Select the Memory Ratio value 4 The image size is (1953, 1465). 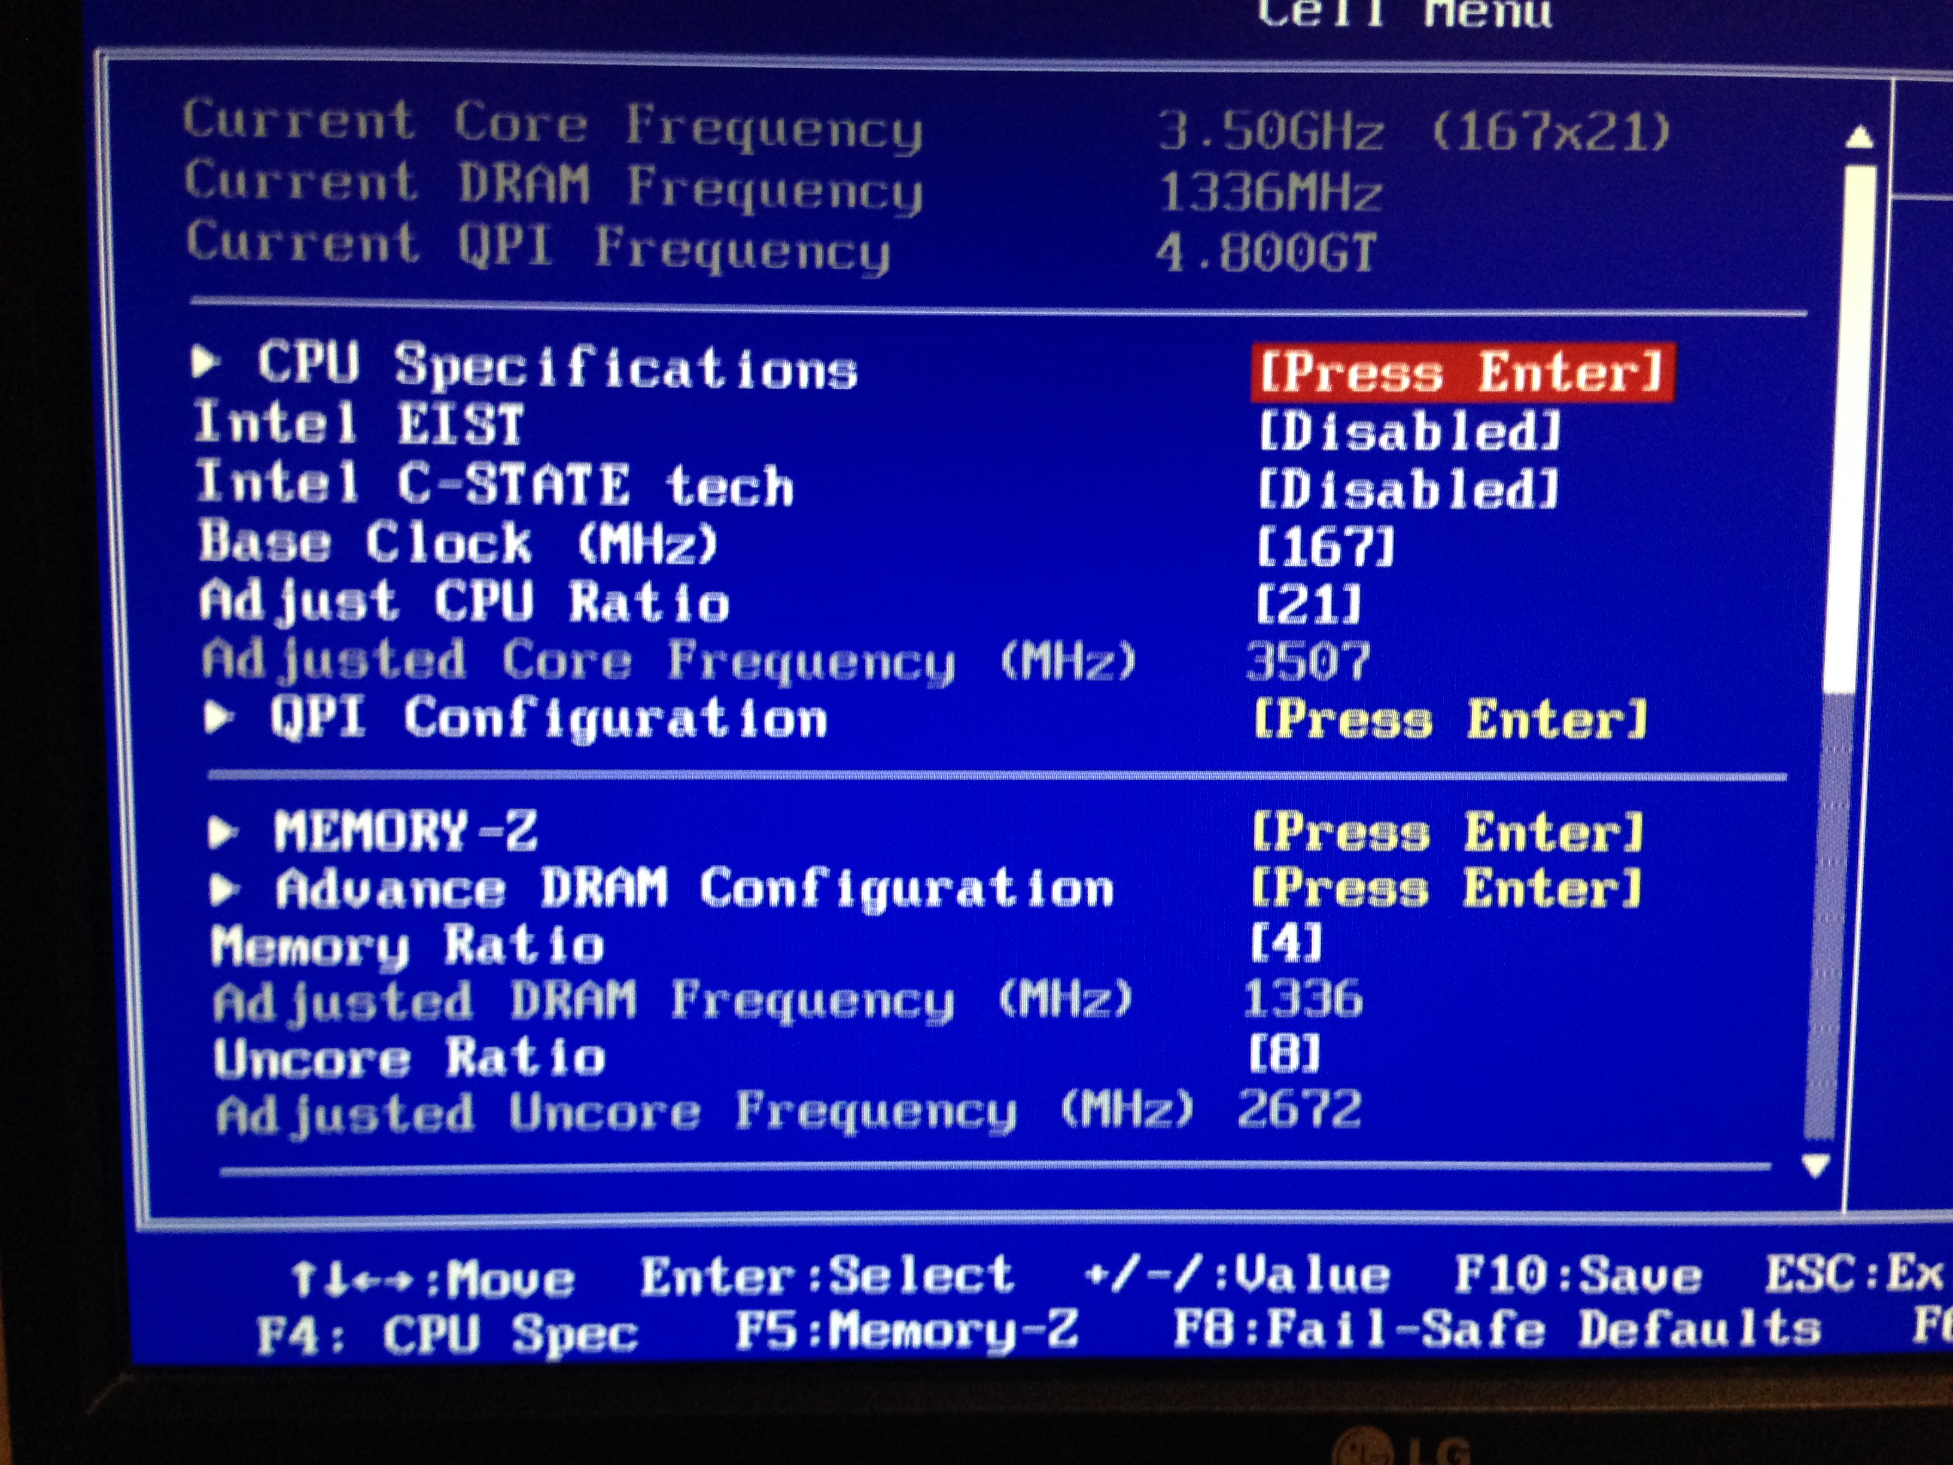(x=1285, y=943)
